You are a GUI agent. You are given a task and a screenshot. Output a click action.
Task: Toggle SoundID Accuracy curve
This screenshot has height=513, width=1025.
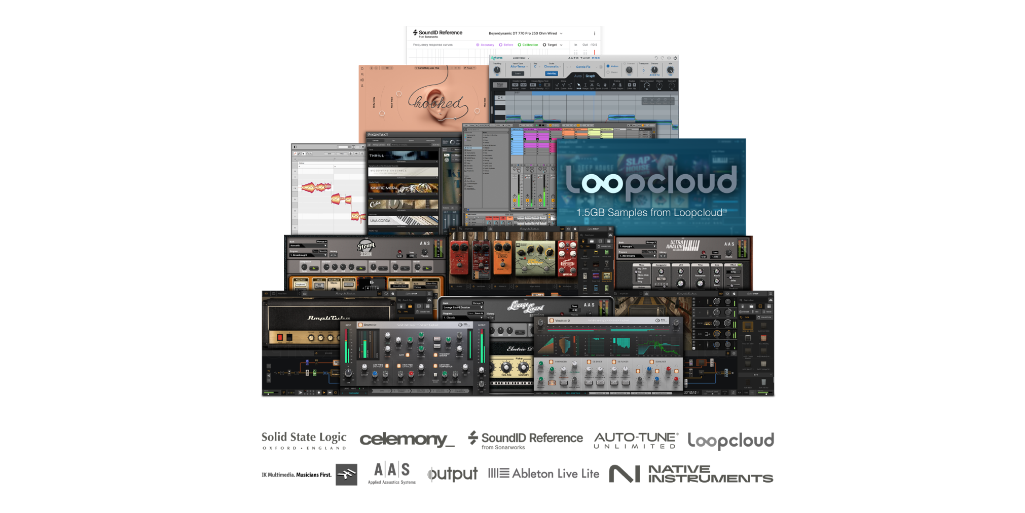pos(485,45)
